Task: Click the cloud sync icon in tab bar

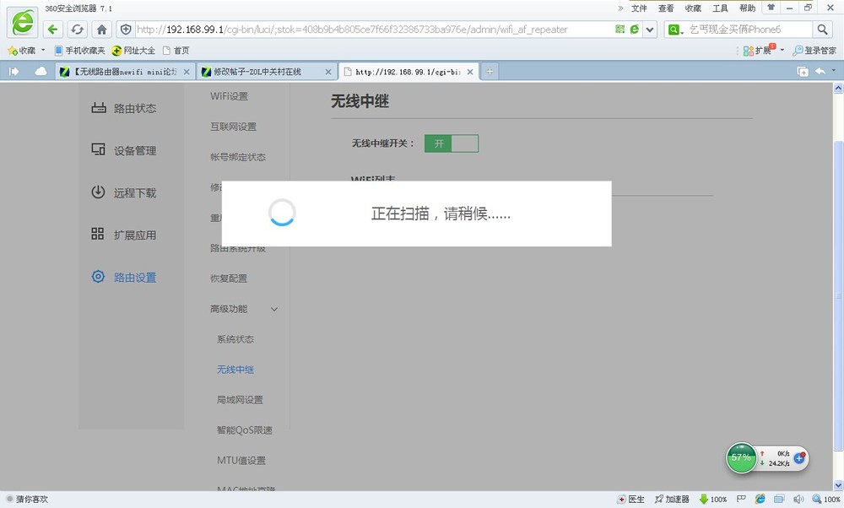Action: (x=41, y=71)
